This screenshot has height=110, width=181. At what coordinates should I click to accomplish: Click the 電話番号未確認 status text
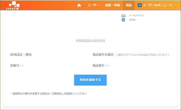pos(103,54)
